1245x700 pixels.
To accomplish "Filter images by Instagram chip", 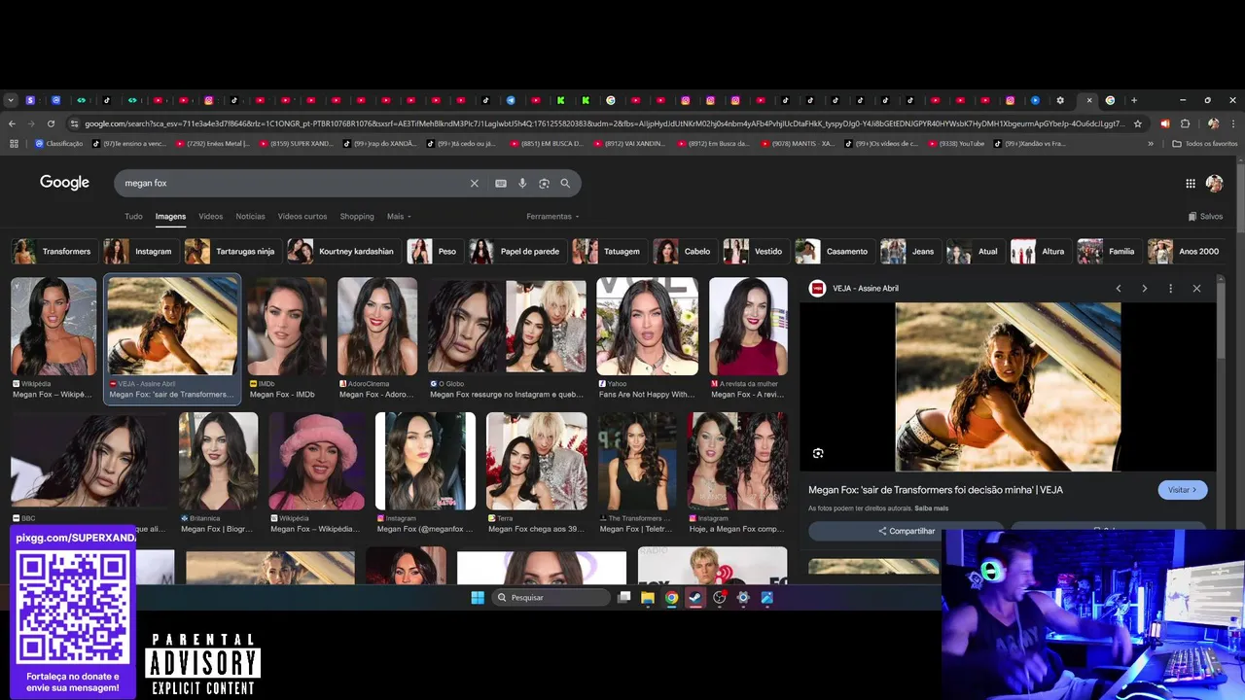I will (139, 252).
